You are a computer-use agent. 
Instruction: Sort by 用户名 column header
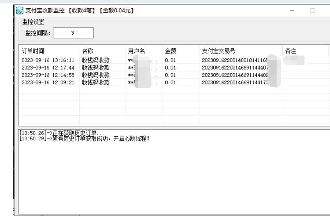tap(144, 51)
